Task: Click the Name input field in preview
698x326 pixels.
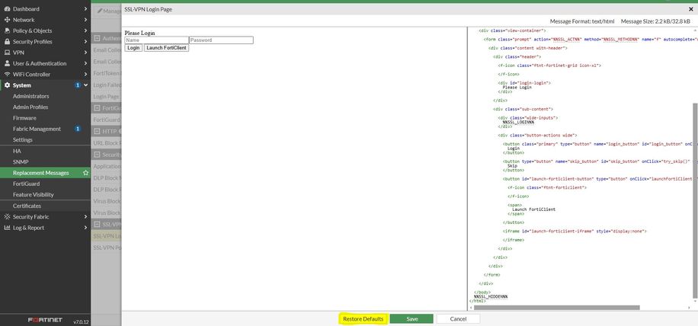Action: [157, 40]
